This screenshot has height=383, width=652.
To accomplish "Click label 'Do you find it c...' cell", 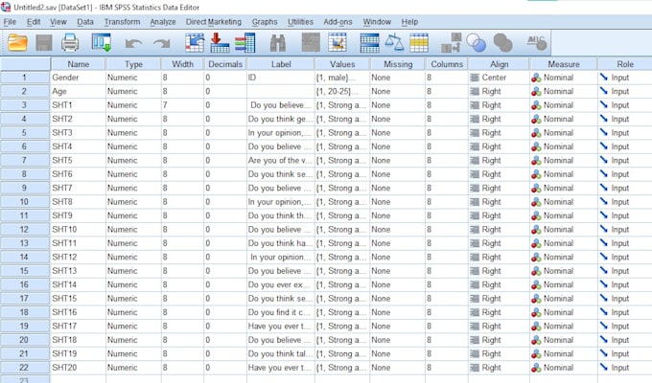I will pyautogui.click(x=281, y=312).
